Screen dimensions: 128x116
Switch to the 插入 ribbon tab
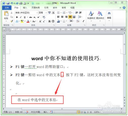coord(25,8)
